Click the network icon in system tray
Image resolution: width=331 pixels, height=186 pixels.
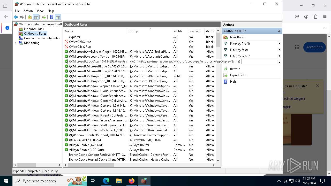pyautogui.click(x=291, y=181)
